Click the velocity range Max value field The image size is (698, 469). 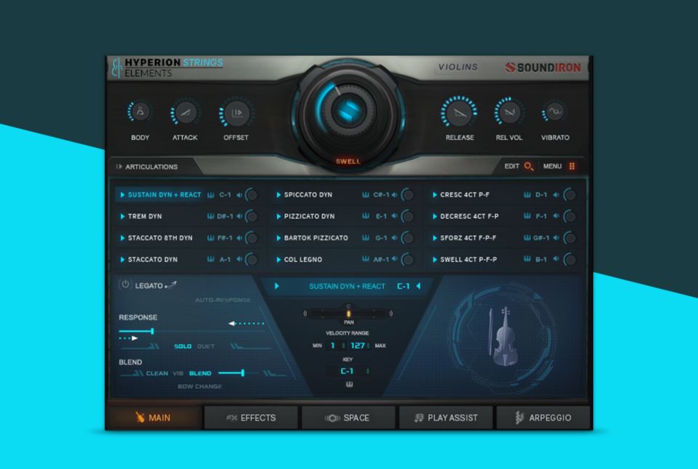[x=355, y=346]
